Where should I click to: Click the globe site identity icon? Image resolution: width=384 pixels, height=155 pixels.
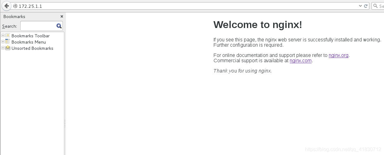click(15, 6)
